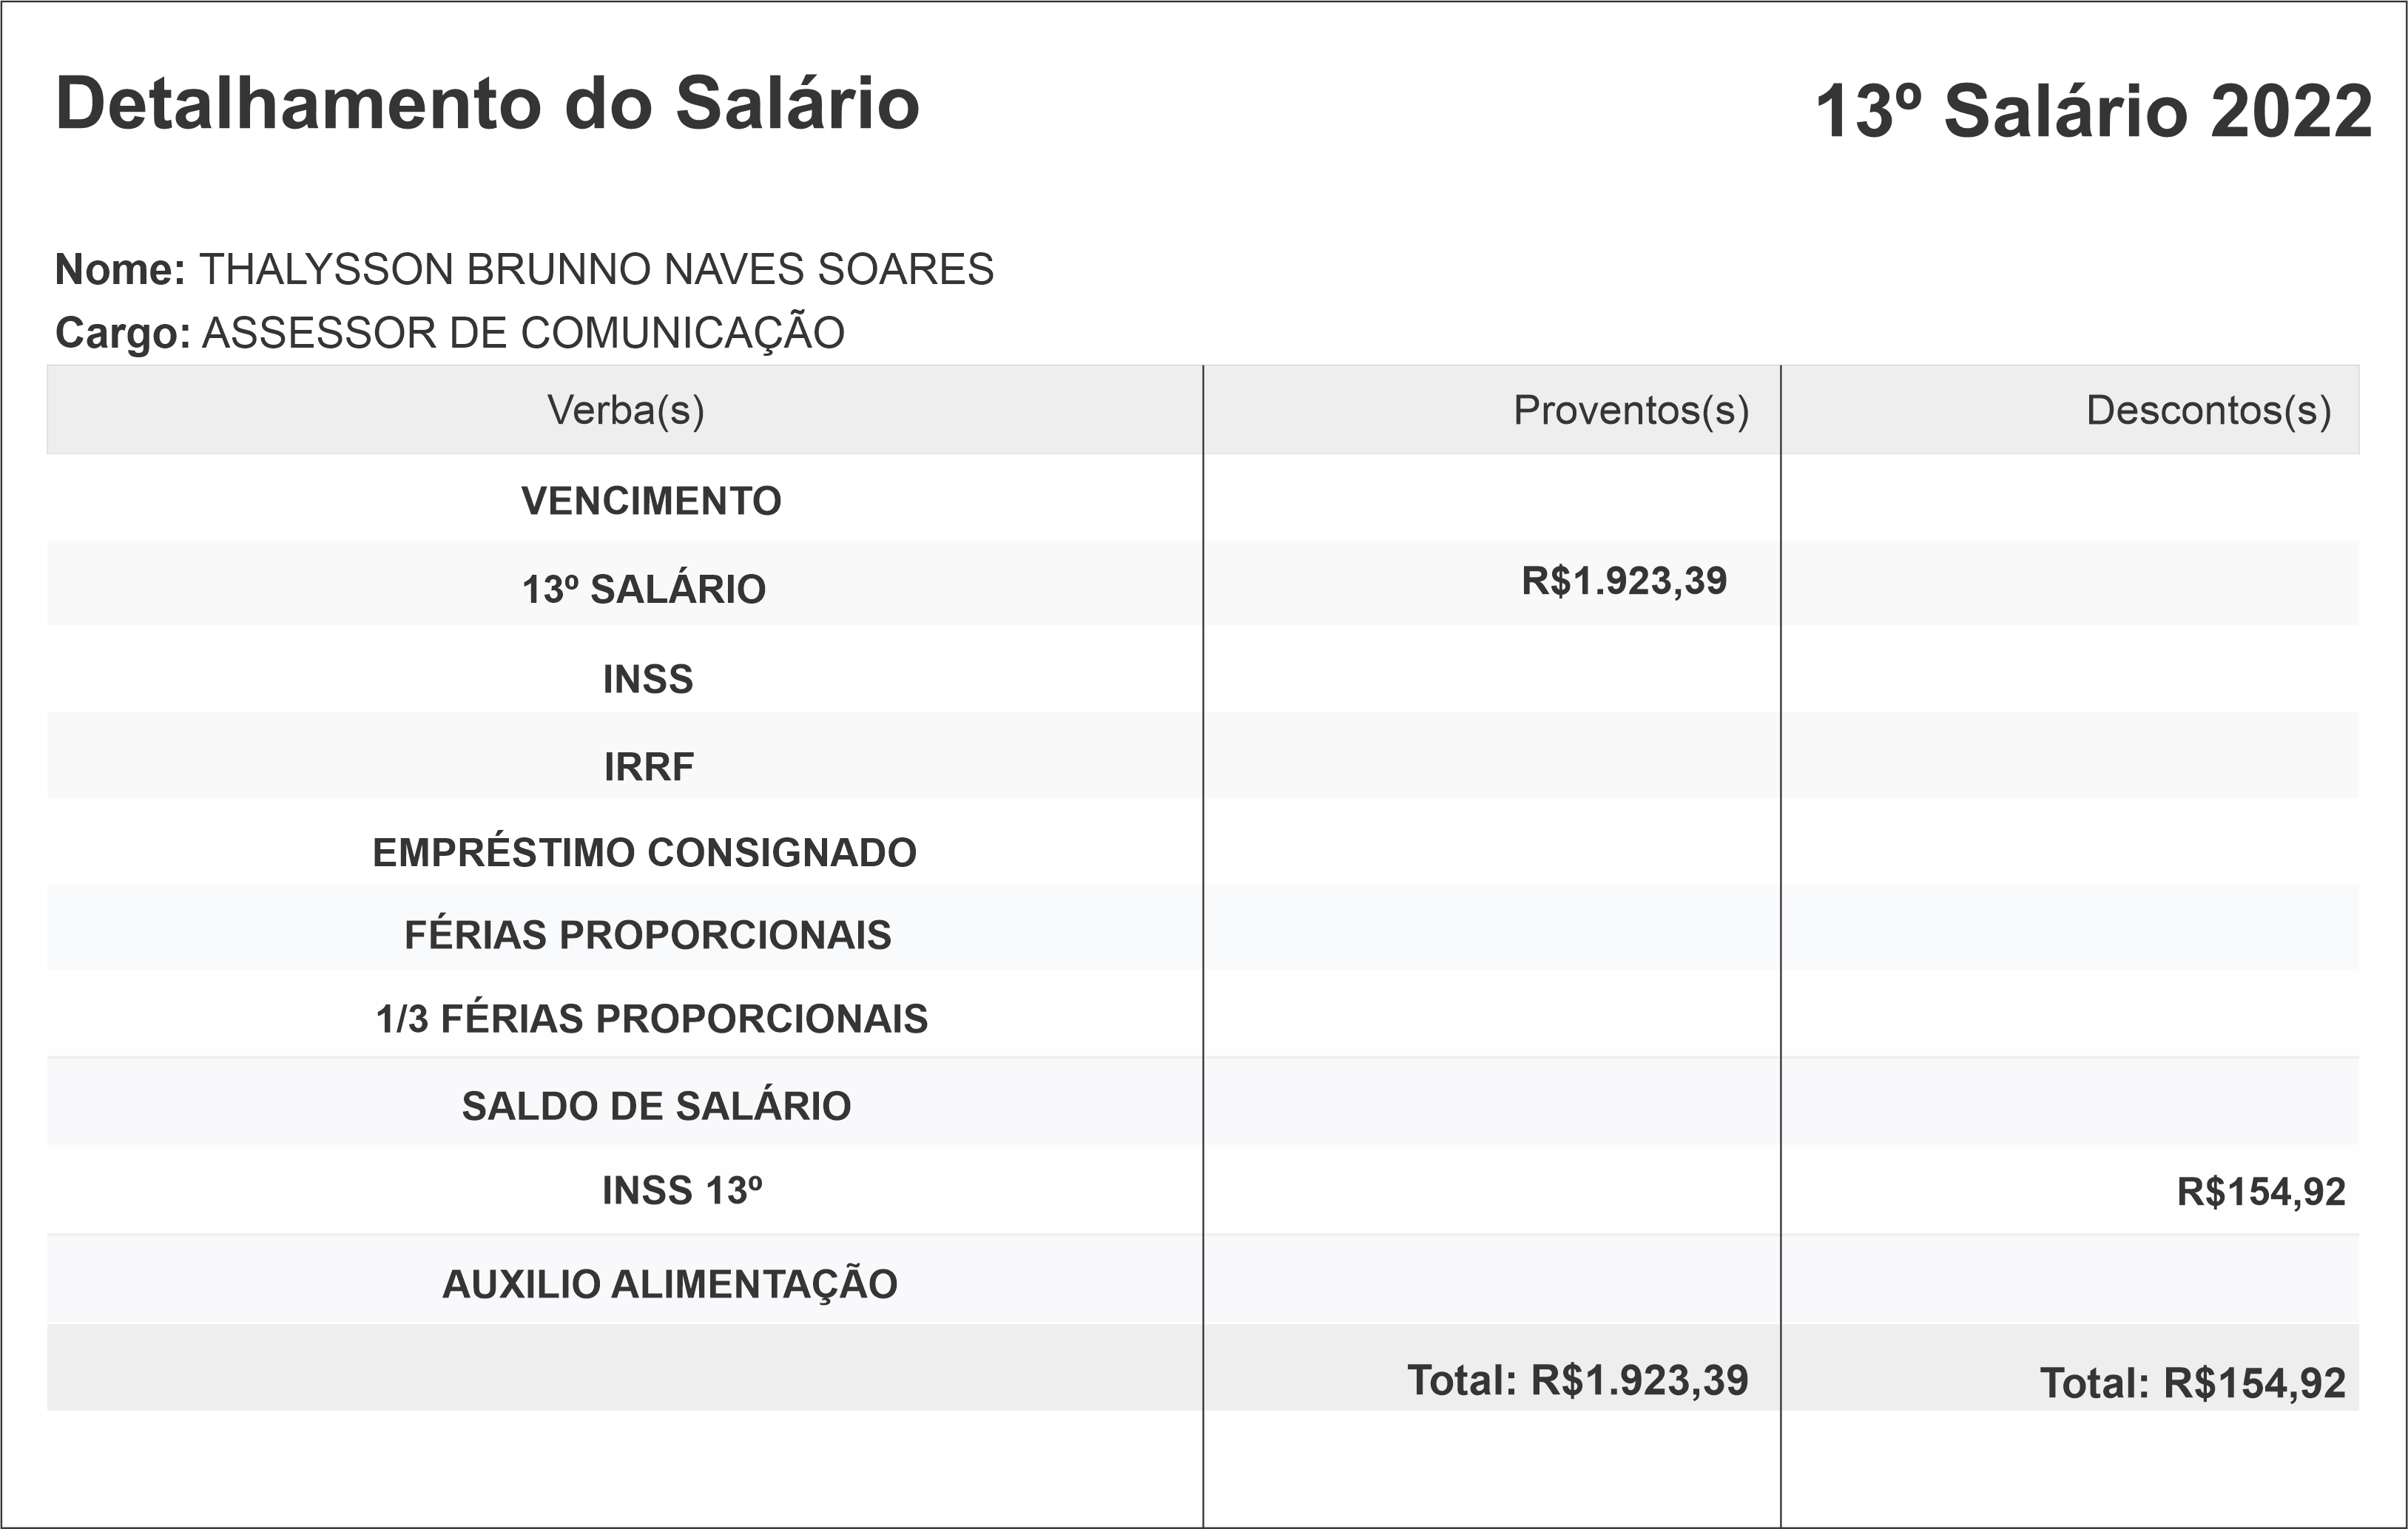Click the R$154,92 value in INSS 13º row

coord(2260,1192)
